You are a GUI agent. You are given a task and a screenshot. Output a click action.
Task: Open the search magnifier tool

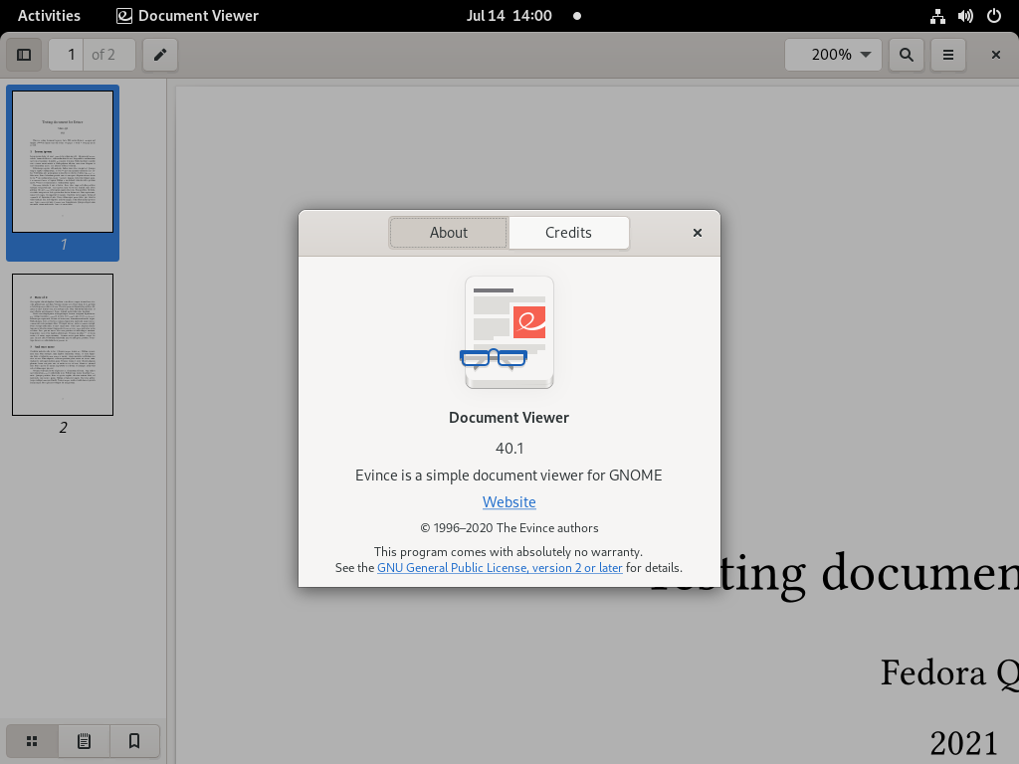pos(906,55)
